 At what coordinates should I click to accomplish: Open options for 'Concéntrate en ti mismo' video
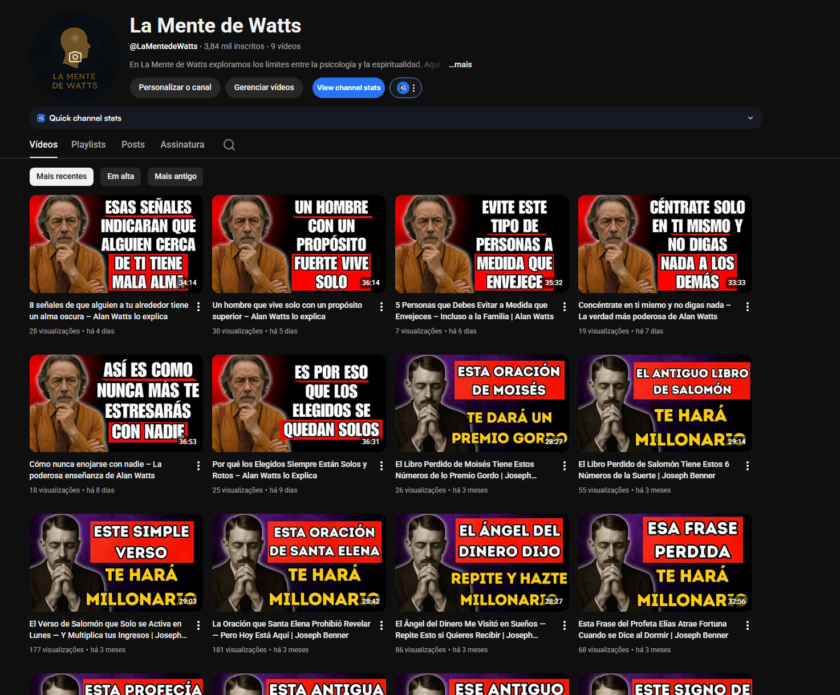pos(748,307)
